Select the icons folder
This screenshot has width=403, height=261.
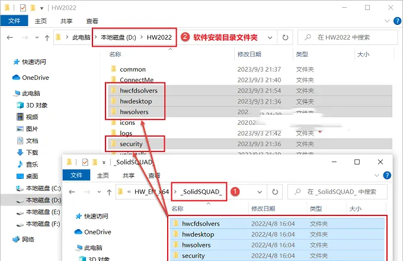tap(127, 123)
